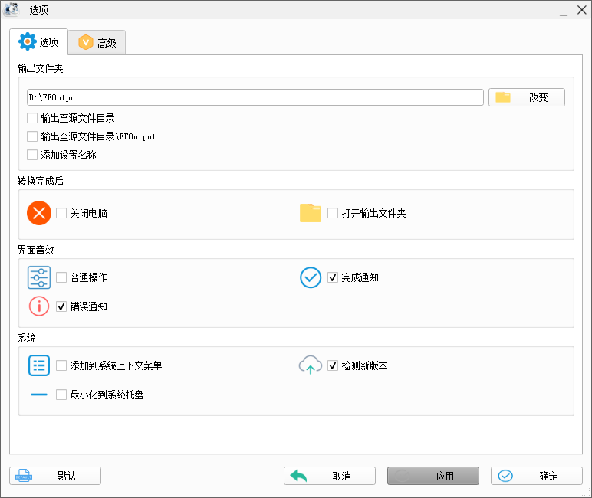Click the sliders icon next to 普通操作
592x498 pixels.
(x=39, y=277)
